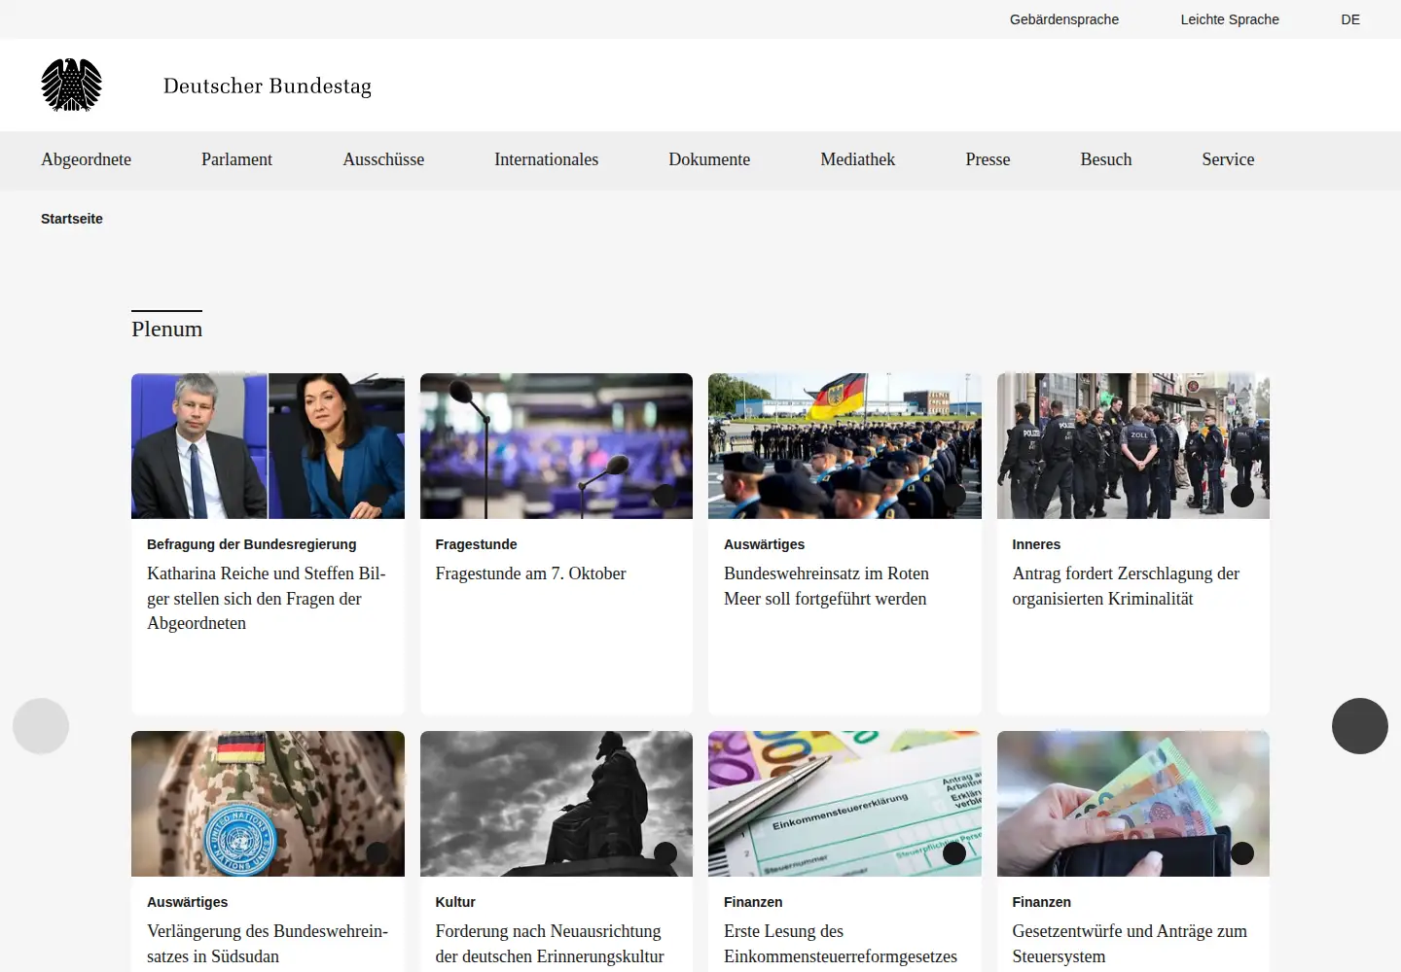
Task: Click the Deutscher Bundestag title
Action: [x=268, y=86]
